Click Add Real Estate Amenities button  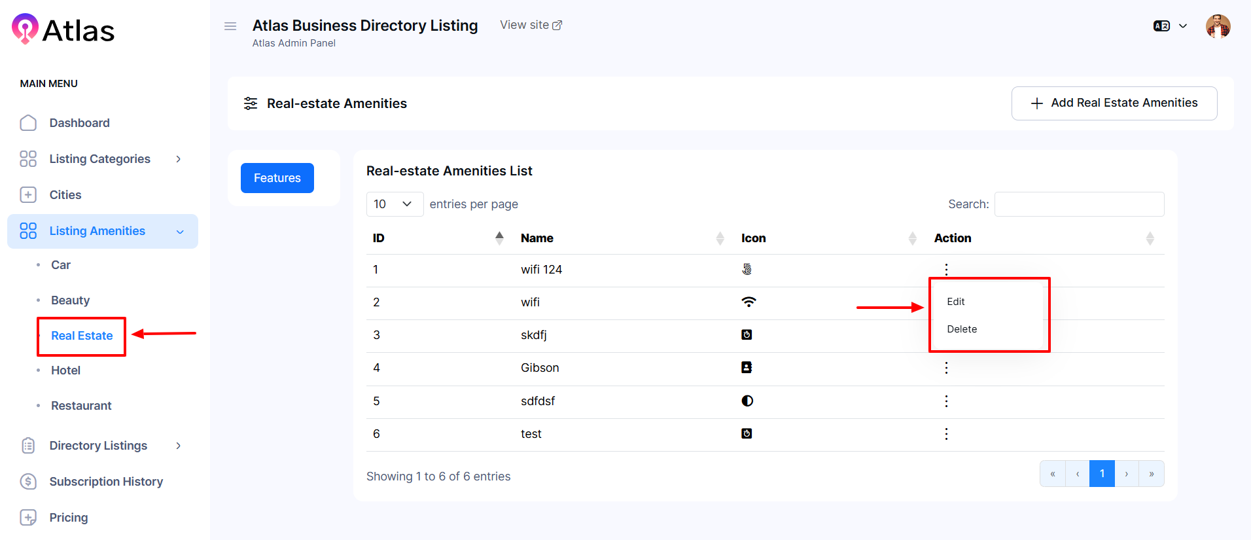point(1114,103)
